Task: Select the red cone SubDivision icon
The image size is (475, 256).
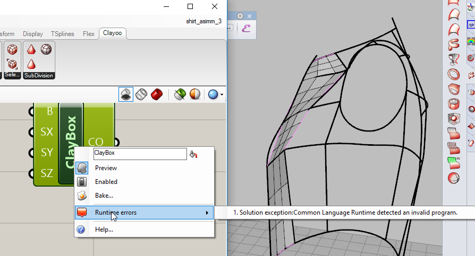Action: (x=31, y=50)
